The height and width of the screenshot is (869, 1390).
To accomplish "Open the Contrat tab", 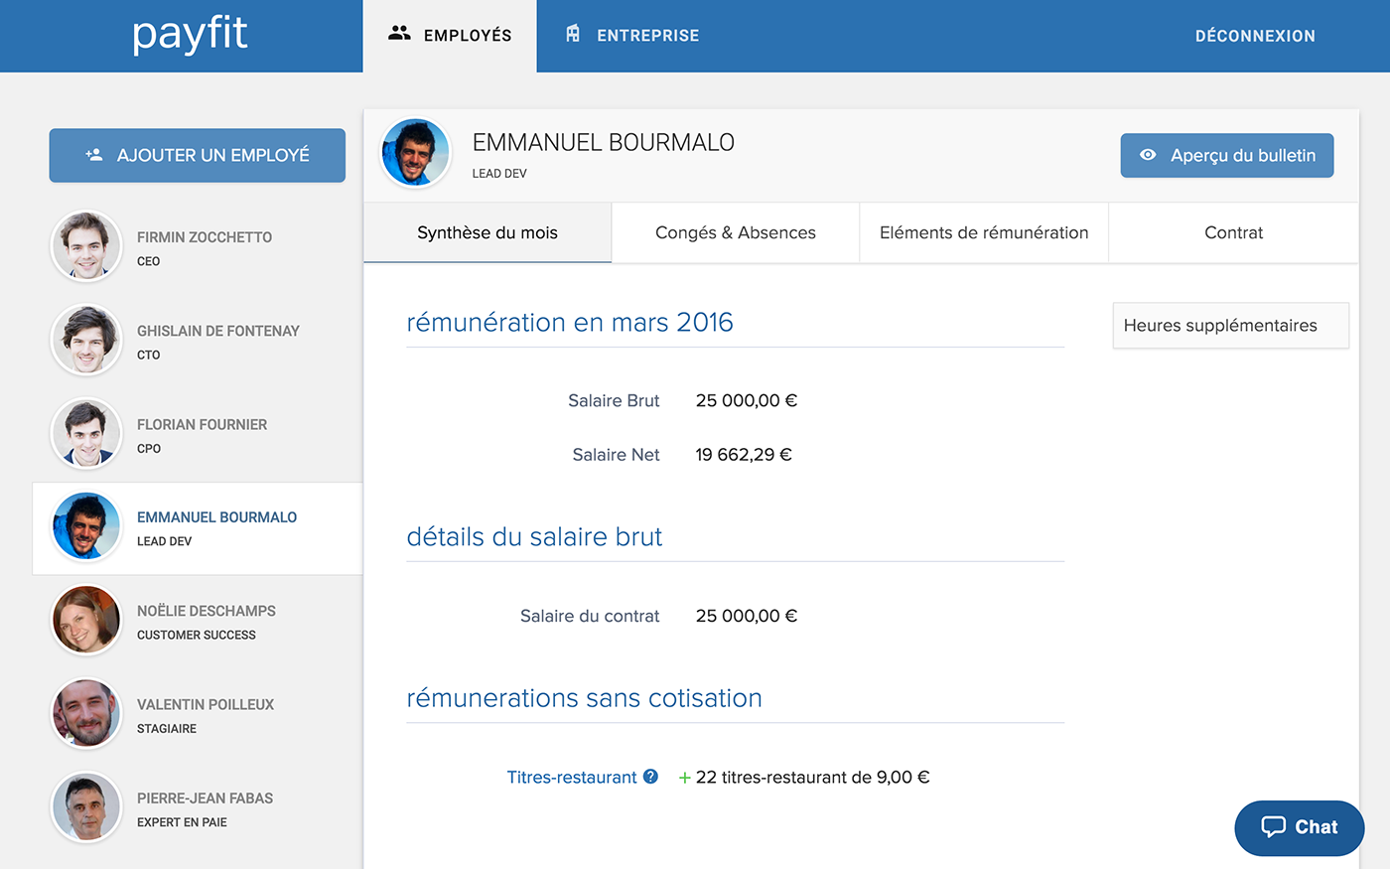I will pos(1233,232).
